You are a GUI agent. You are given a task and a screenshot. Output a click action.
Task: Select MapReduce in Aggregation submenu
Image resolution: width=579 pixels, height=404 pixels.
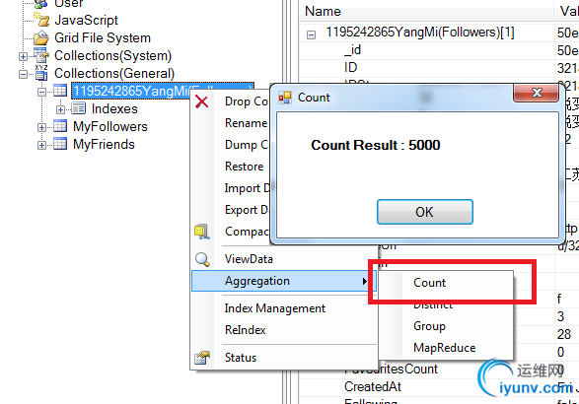(446, 348)
